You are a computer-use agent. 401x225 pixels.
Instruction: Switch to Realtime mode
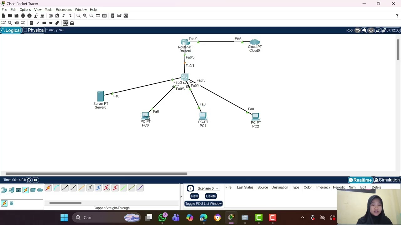360,180
